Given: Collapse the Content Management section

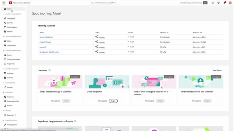Looking at the screenshot, I should coord(4,51).
